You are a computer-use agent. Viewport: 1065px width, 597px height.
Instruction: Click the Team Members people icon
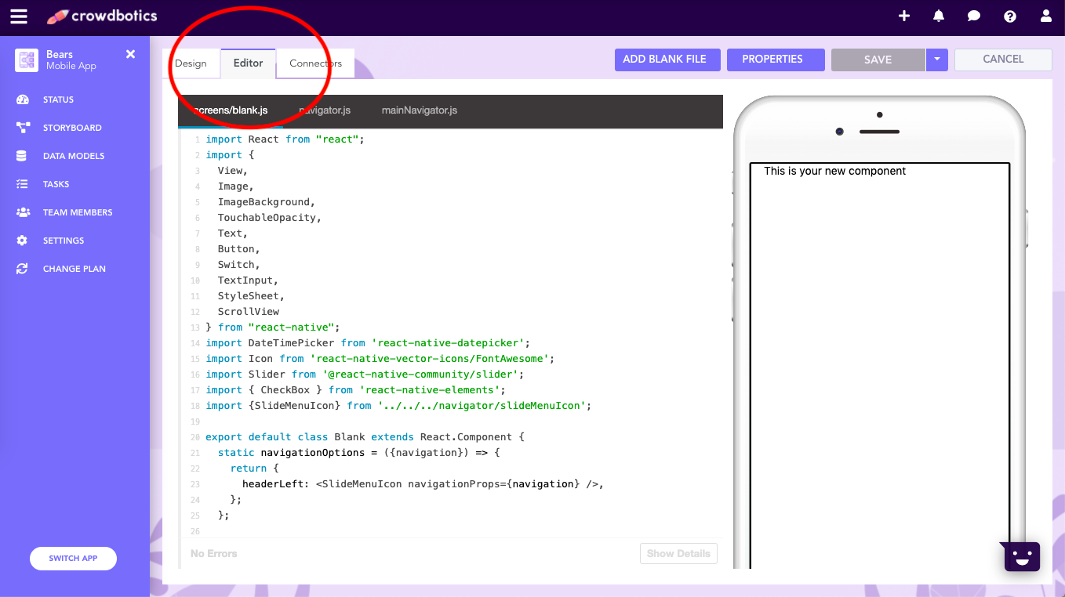[23, 212]
